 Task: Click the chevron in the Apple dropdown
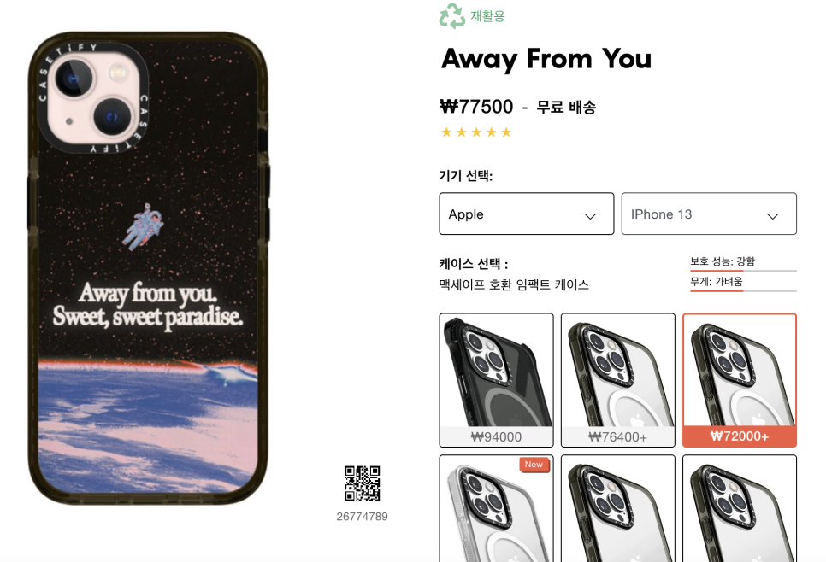click(590, 216)
